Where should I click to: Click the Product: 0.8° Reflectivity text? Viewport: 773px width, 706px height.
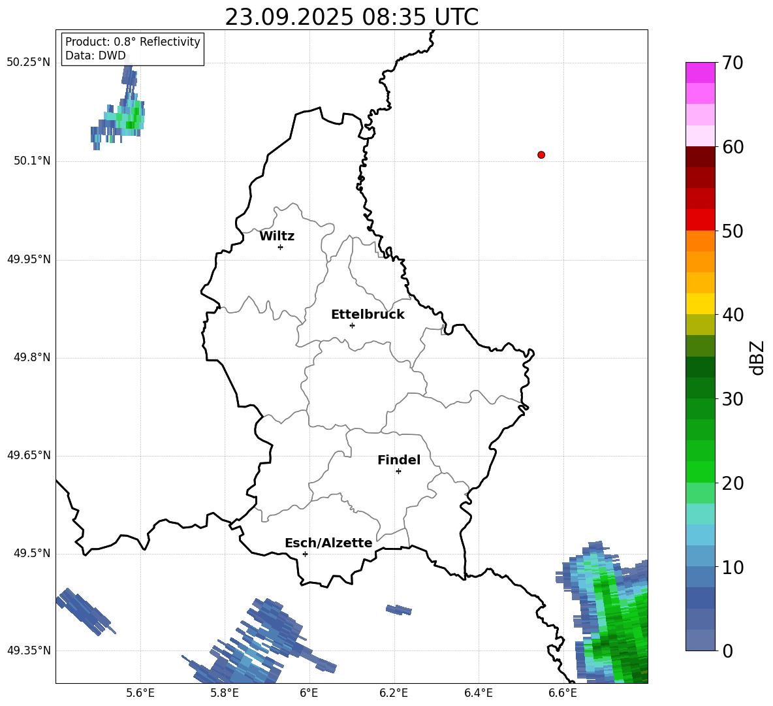133,42
